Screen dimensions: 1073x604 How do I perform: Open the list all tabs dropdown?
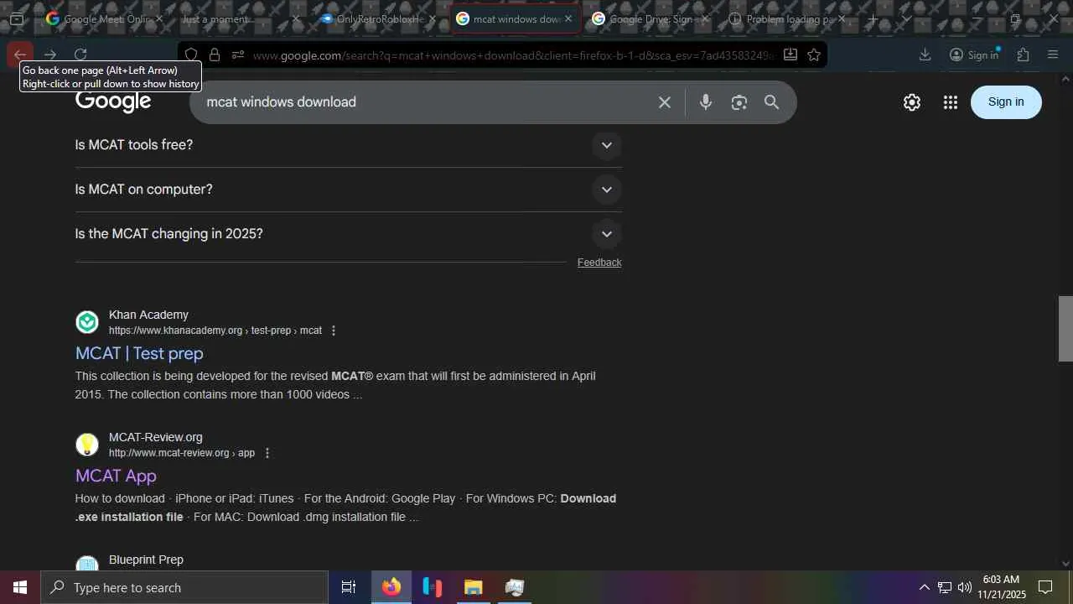point(906,18)
